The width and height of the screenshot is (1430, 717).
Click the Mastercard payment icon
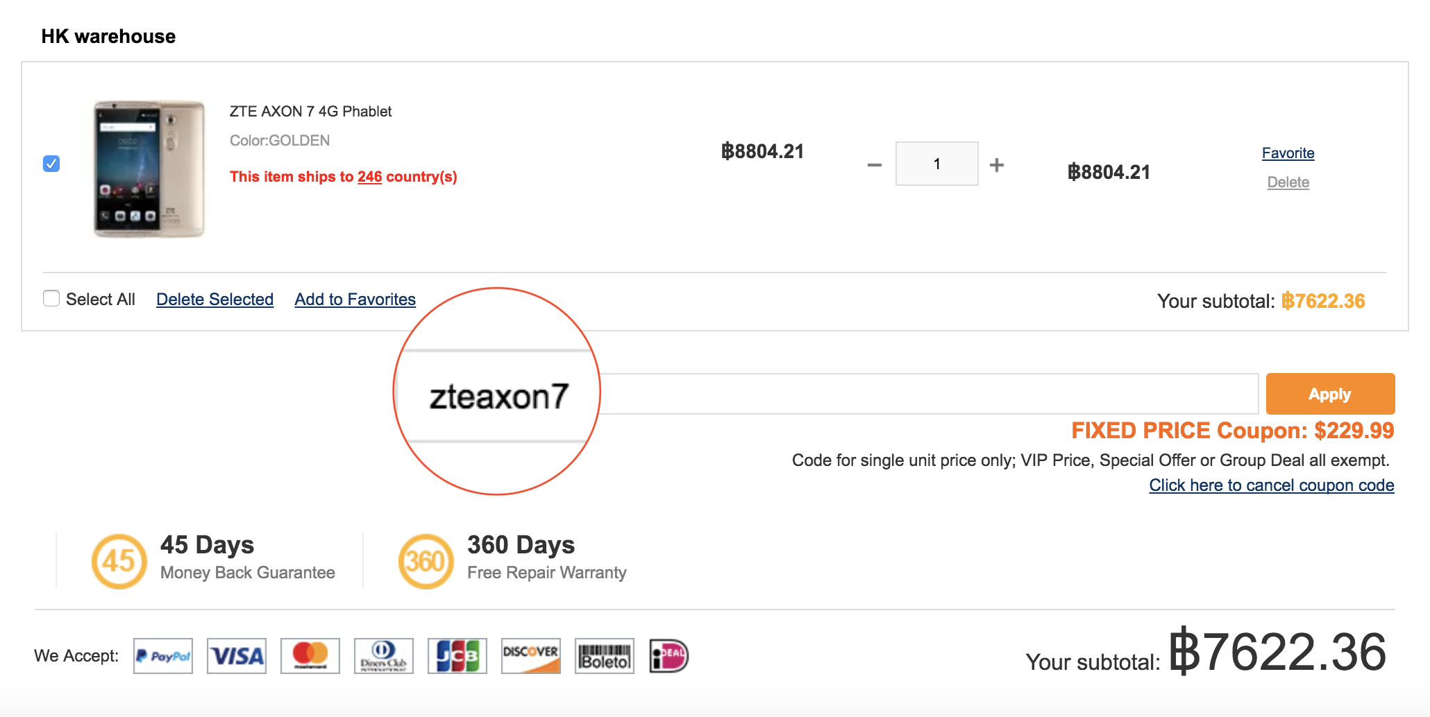pyautogui.click(x=310, y=656)
